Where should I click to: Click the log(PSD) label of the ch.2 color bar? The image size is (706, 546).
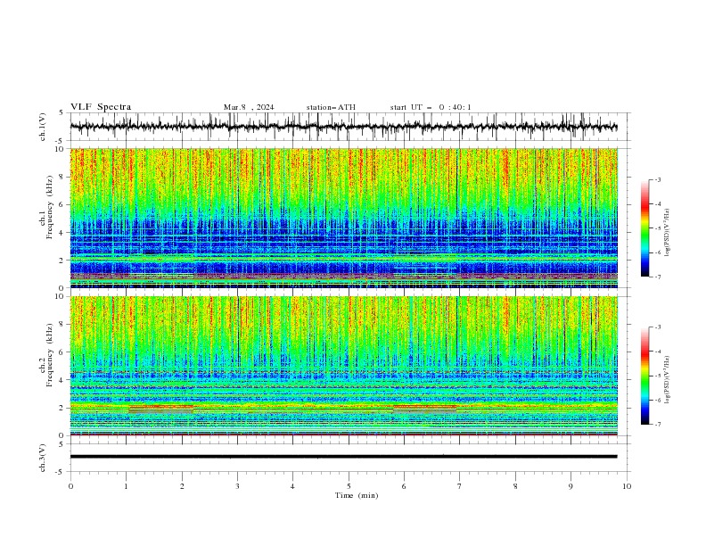point(667,380)
